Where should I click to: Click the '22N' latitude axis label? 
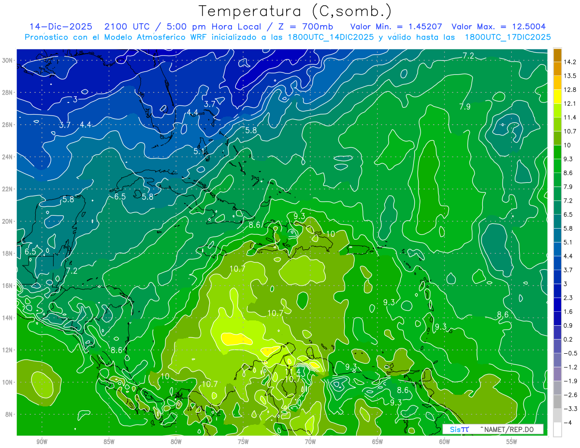(x=8, y=189)
